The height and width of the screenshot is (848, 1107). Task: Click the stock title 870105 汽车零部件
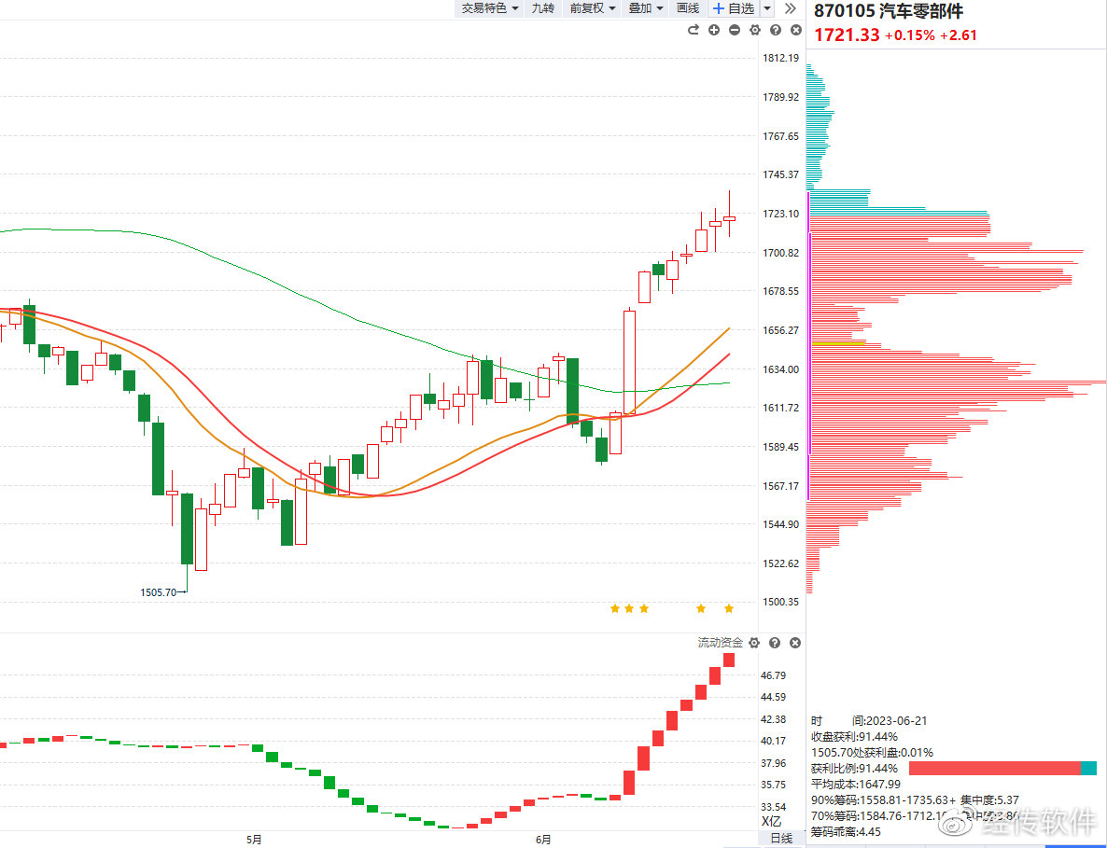click(x=889, y=11)
